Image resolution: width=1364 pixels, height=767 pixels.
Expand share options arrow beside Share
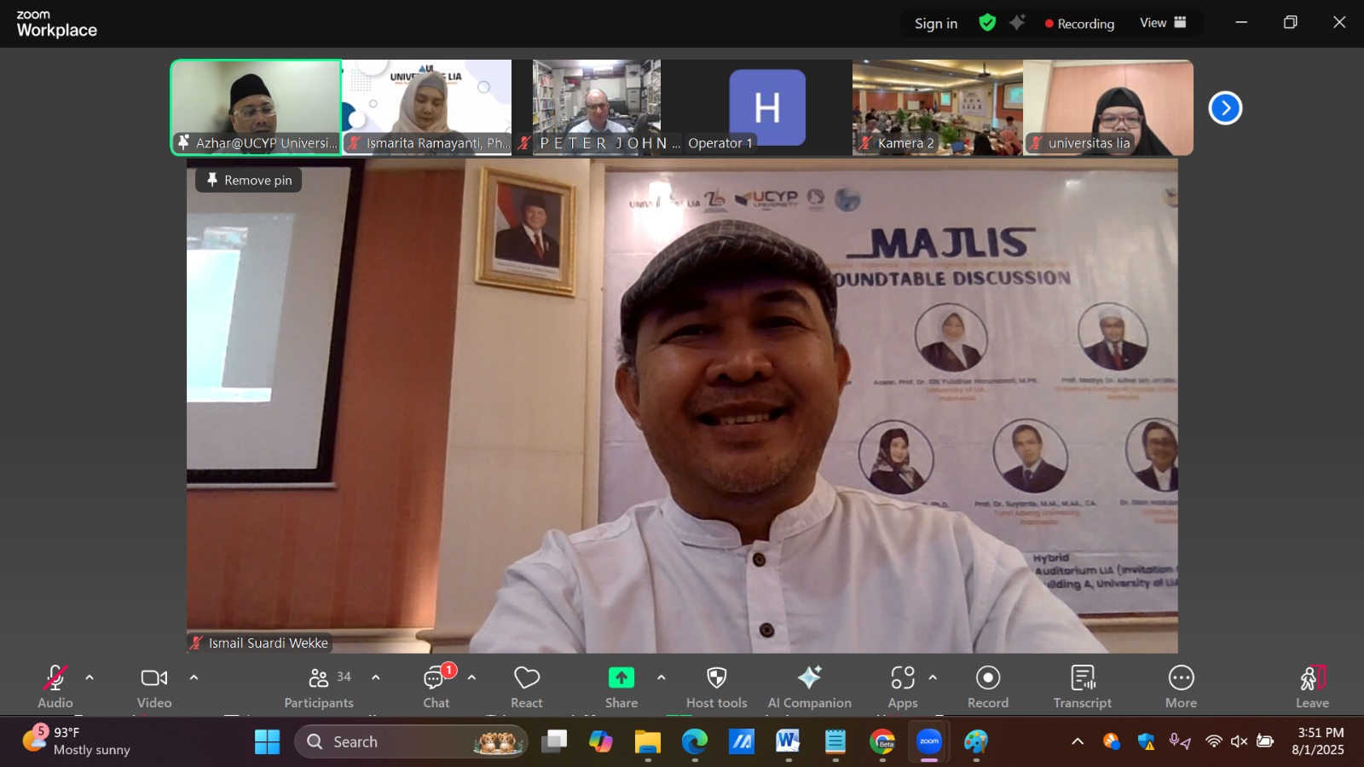point(661,678)
